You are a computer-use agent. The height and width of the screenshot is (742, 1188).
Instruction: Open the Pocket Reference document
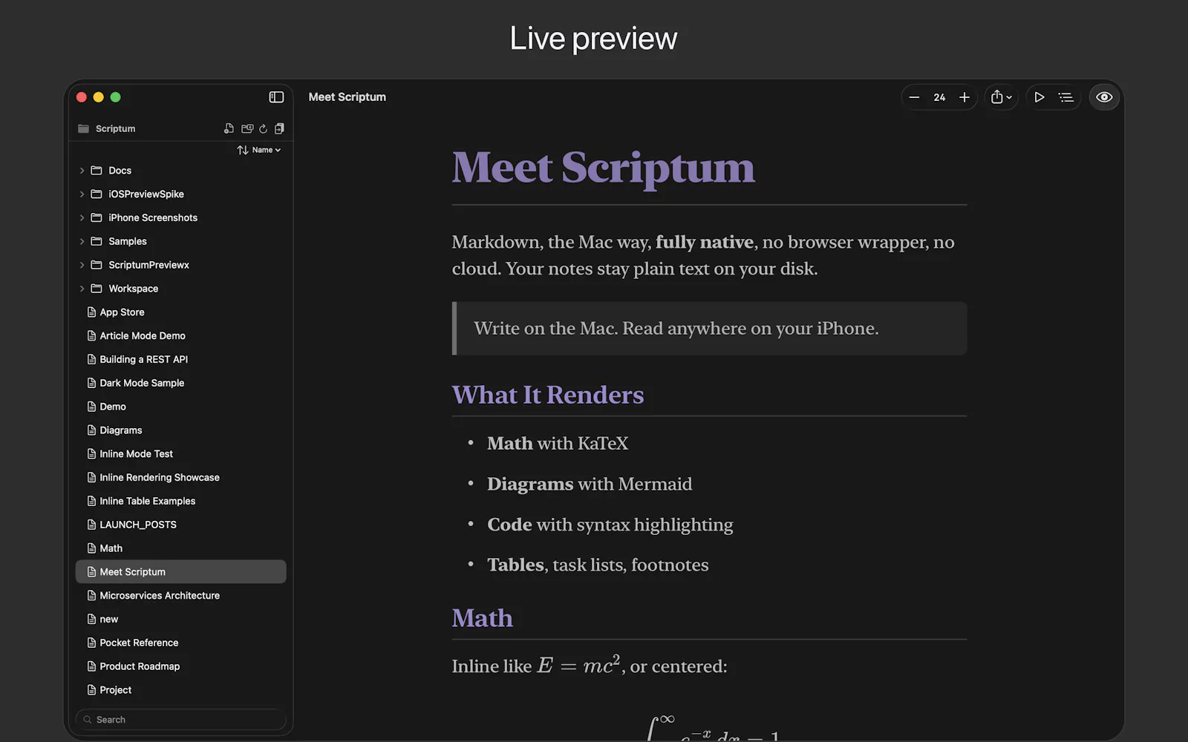(x=180, y=643)
